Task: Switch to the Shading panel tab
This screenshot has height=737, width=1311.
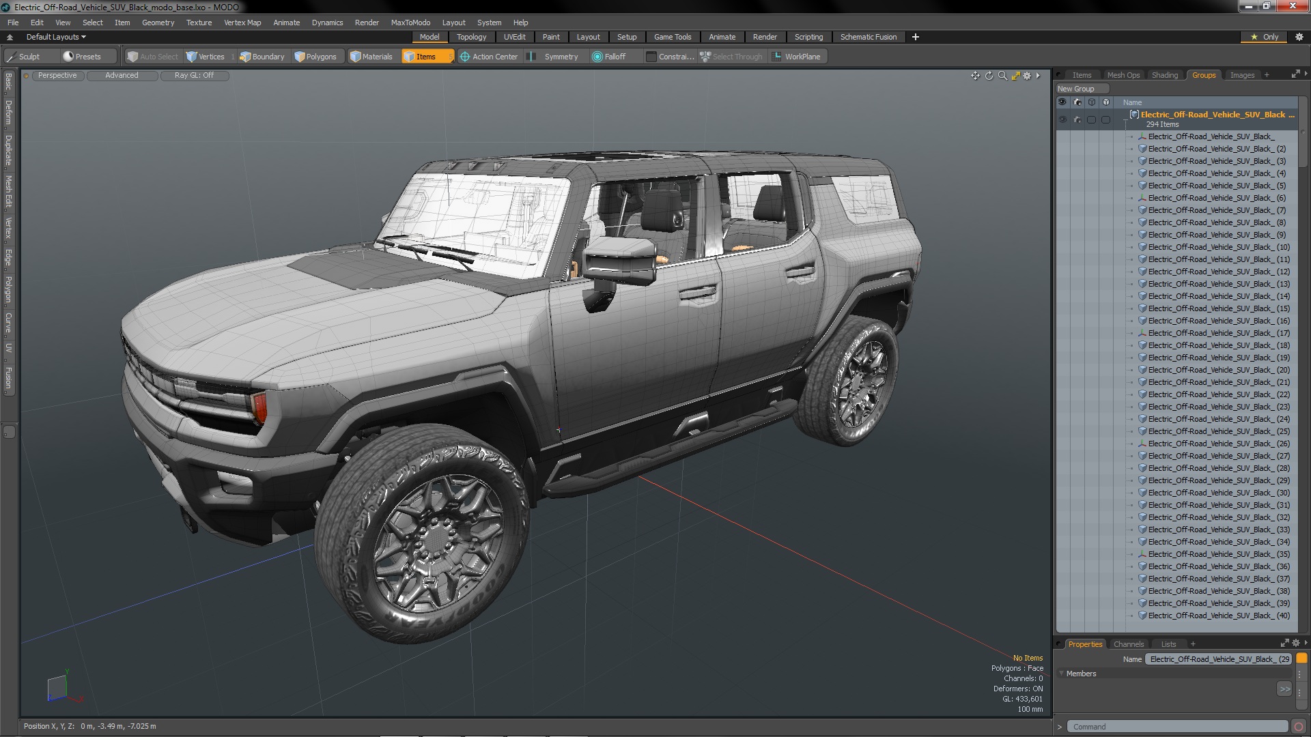Action: [1164, 75]
